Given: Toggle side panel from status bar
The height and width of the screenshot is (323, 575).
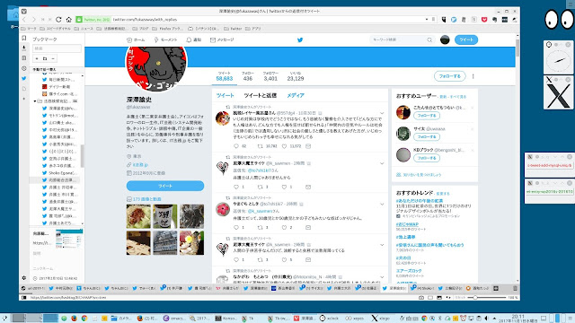Looking at the screenshot, I should coord(24,298).
